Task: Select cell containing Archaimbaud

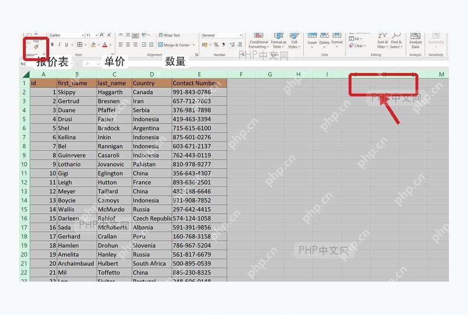Action: click(77, 263)
